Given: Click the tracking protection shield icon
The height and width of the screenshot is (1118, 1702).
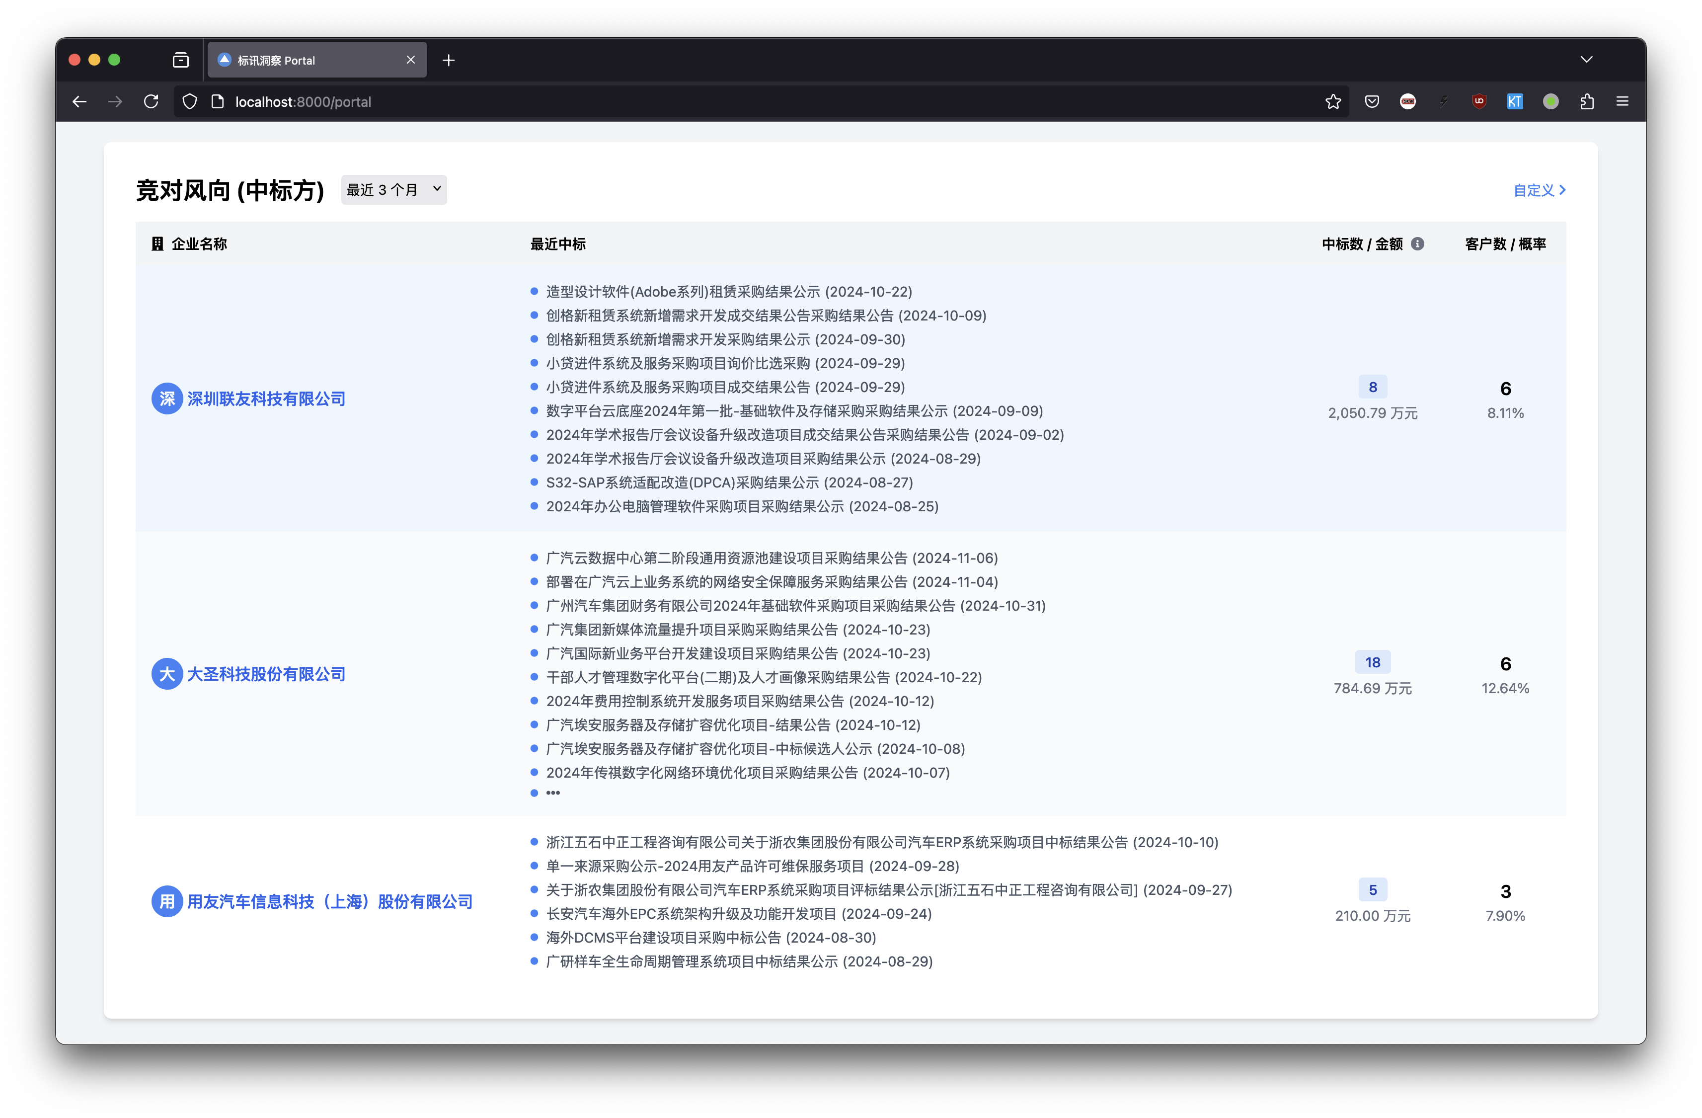Looking at the screenshot, I should 189,101.
